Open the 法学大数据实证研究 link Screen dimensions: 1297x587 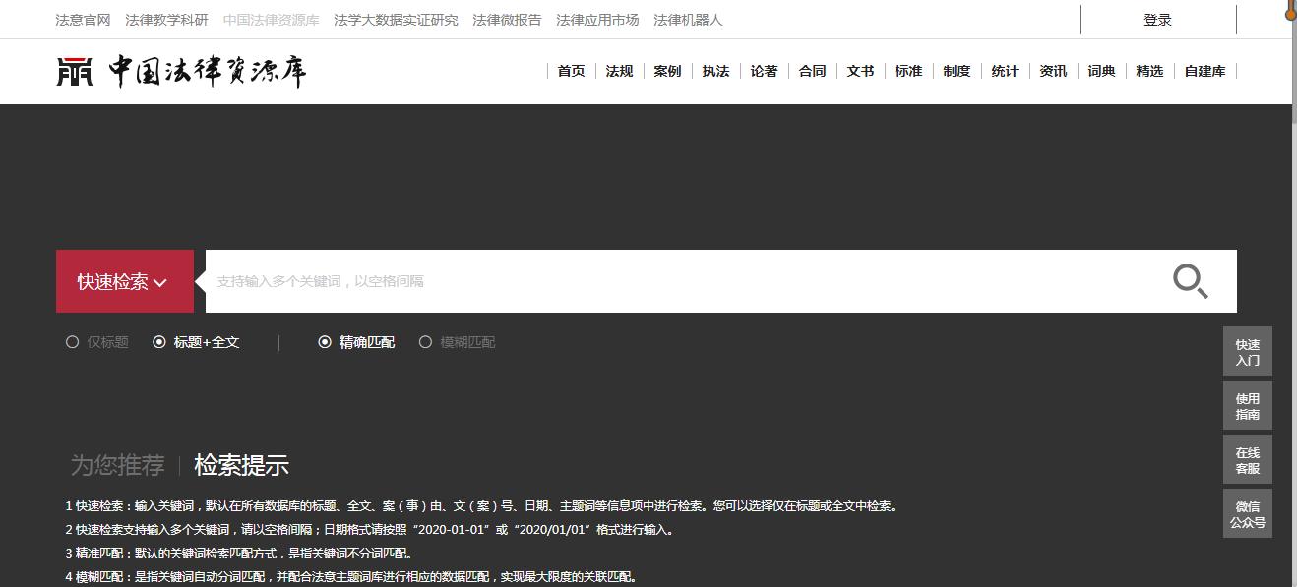point(396,20)
